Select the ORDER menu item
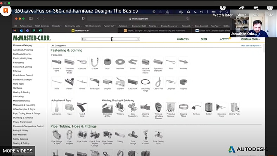277x156 pixels. 204,39
